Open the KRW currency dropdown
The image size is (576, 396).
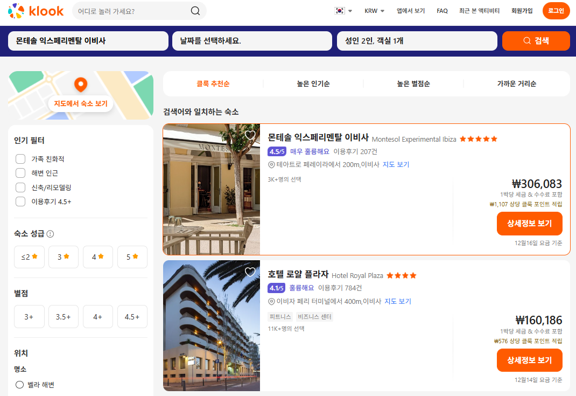coord(374,11)
